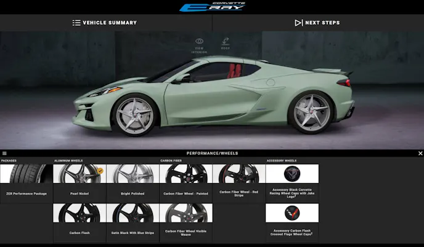Click the Corvette E-Ray logo

pos(212,7)
